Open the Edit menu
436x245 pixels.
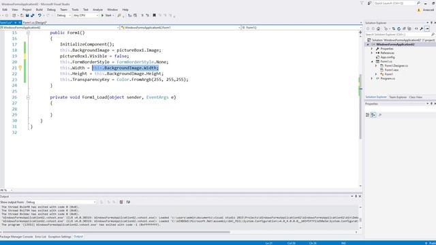click(5, 10)
